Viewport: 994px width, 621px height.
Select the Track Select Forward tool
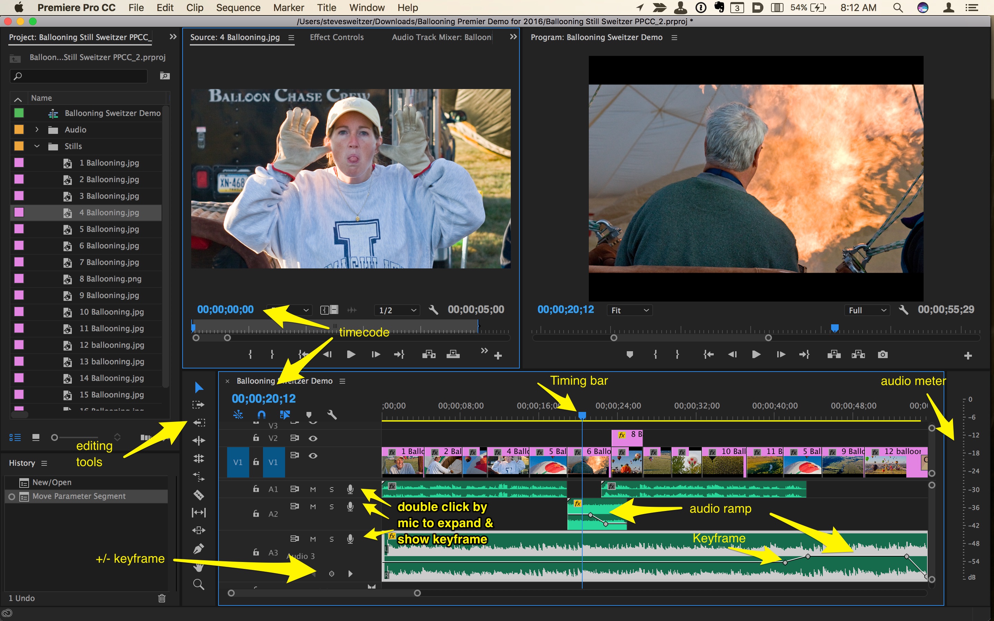tap(198, 405)
